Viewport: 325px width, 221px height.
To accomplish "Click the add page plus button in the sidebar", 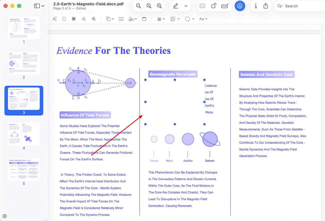I will coord(4,216).
